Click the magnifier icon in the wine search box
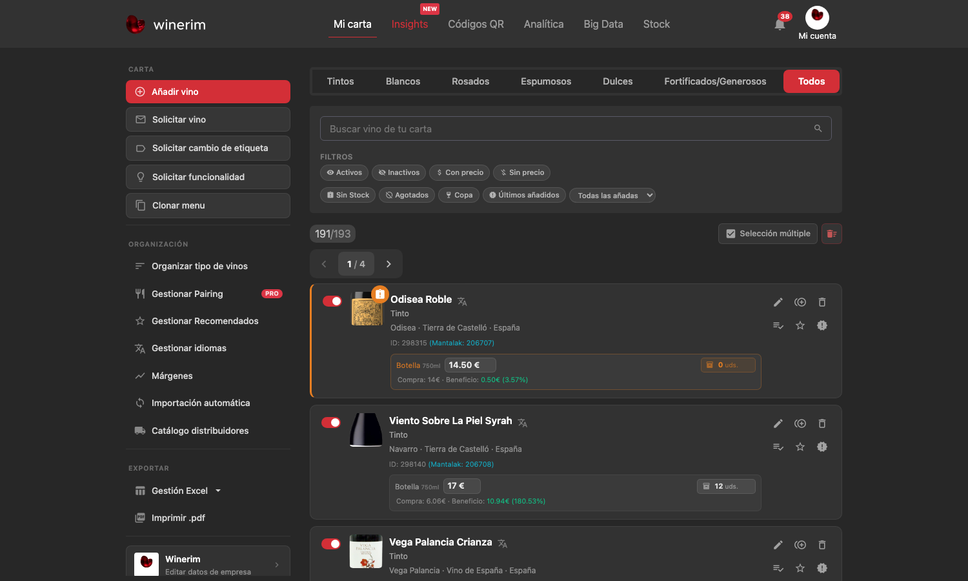 818,128
